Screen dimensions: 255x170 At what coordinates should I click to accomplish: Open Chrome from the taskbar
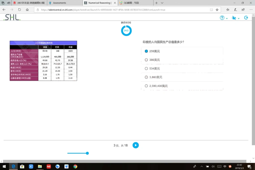pyautogui.click(x=75, y=166)
